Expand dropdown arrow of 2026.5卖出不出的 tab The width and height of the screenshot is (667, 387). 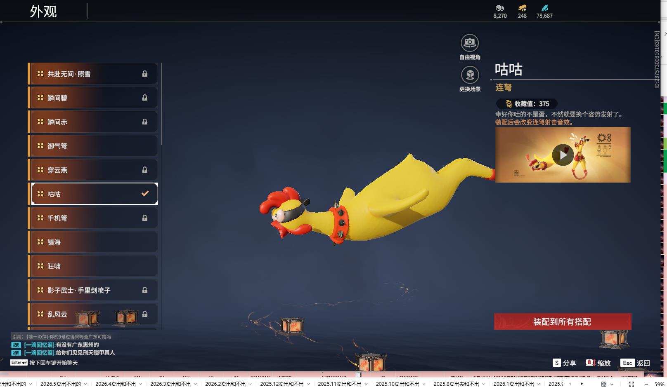pos(85,384)
